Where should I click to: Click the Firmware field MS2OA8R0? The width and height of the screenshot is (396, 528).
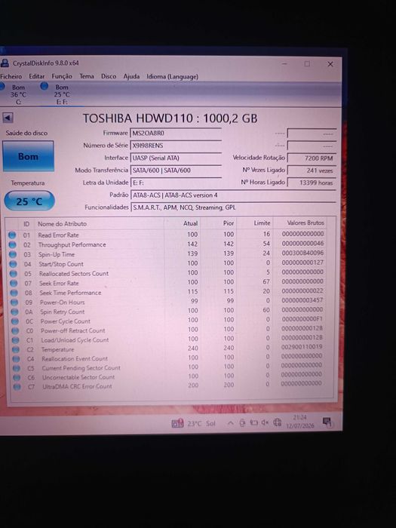[x=176, y=133]
